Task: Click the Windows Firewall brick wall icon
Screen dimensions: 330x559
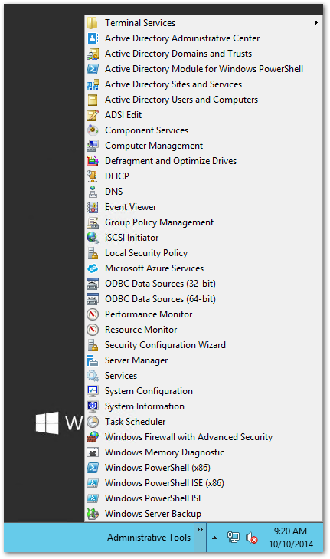Action: click(x=93, y=437)
